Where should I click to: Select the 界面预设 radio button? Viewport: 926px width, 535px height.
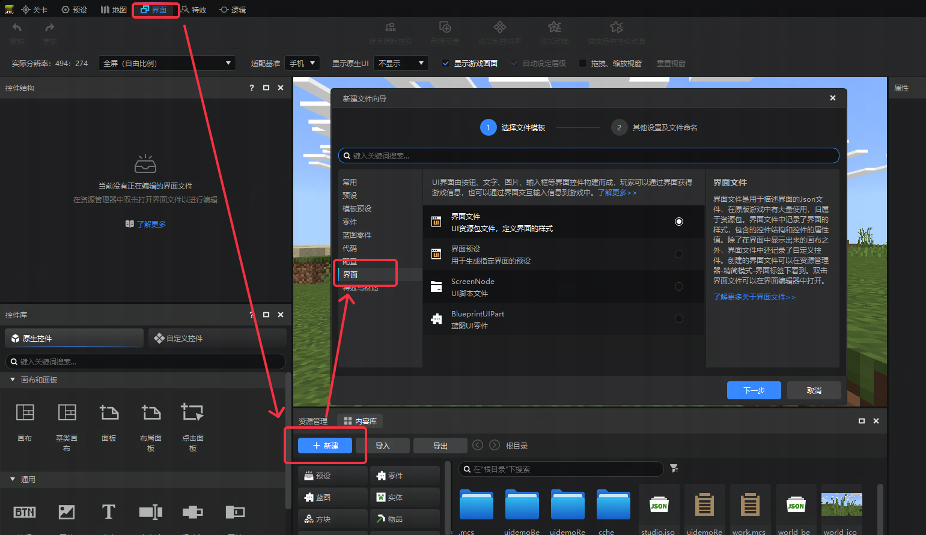(x=678, y=254)
